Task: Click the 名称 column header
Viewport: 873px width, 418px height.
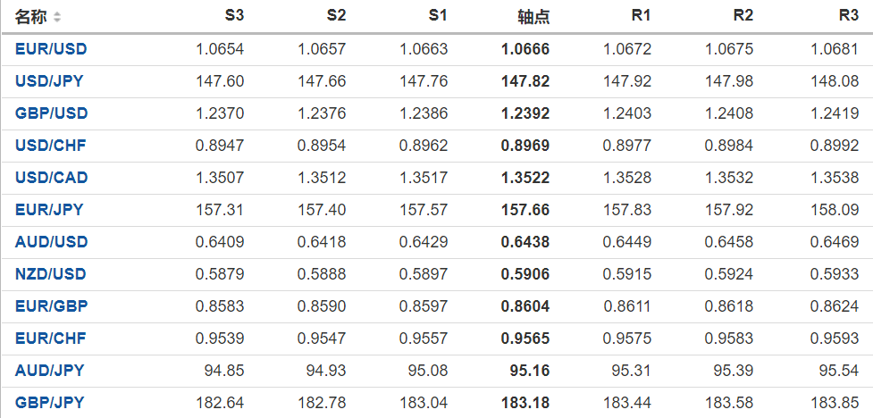Action: point(32,17)
